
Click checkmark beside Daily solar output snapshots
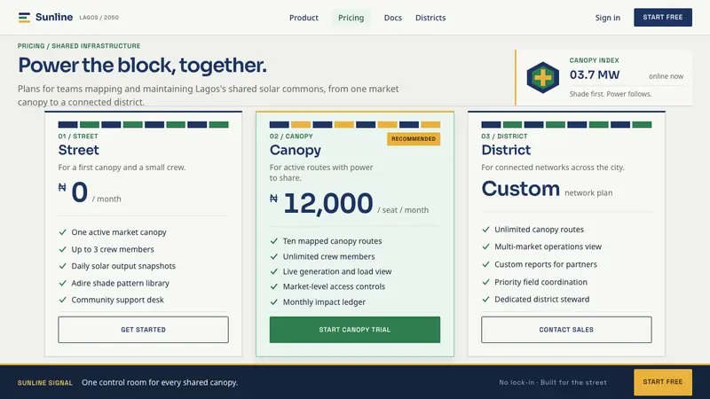point(62,266)
